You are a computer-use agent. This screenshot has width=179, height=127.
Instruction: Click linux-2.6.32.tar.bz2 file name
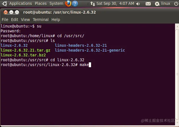click(x=23, y=55)
